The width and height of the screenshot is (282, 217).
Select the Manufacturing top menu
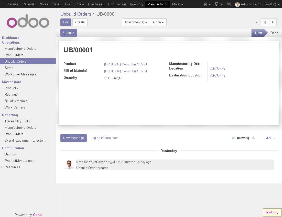tap(158, 4)
